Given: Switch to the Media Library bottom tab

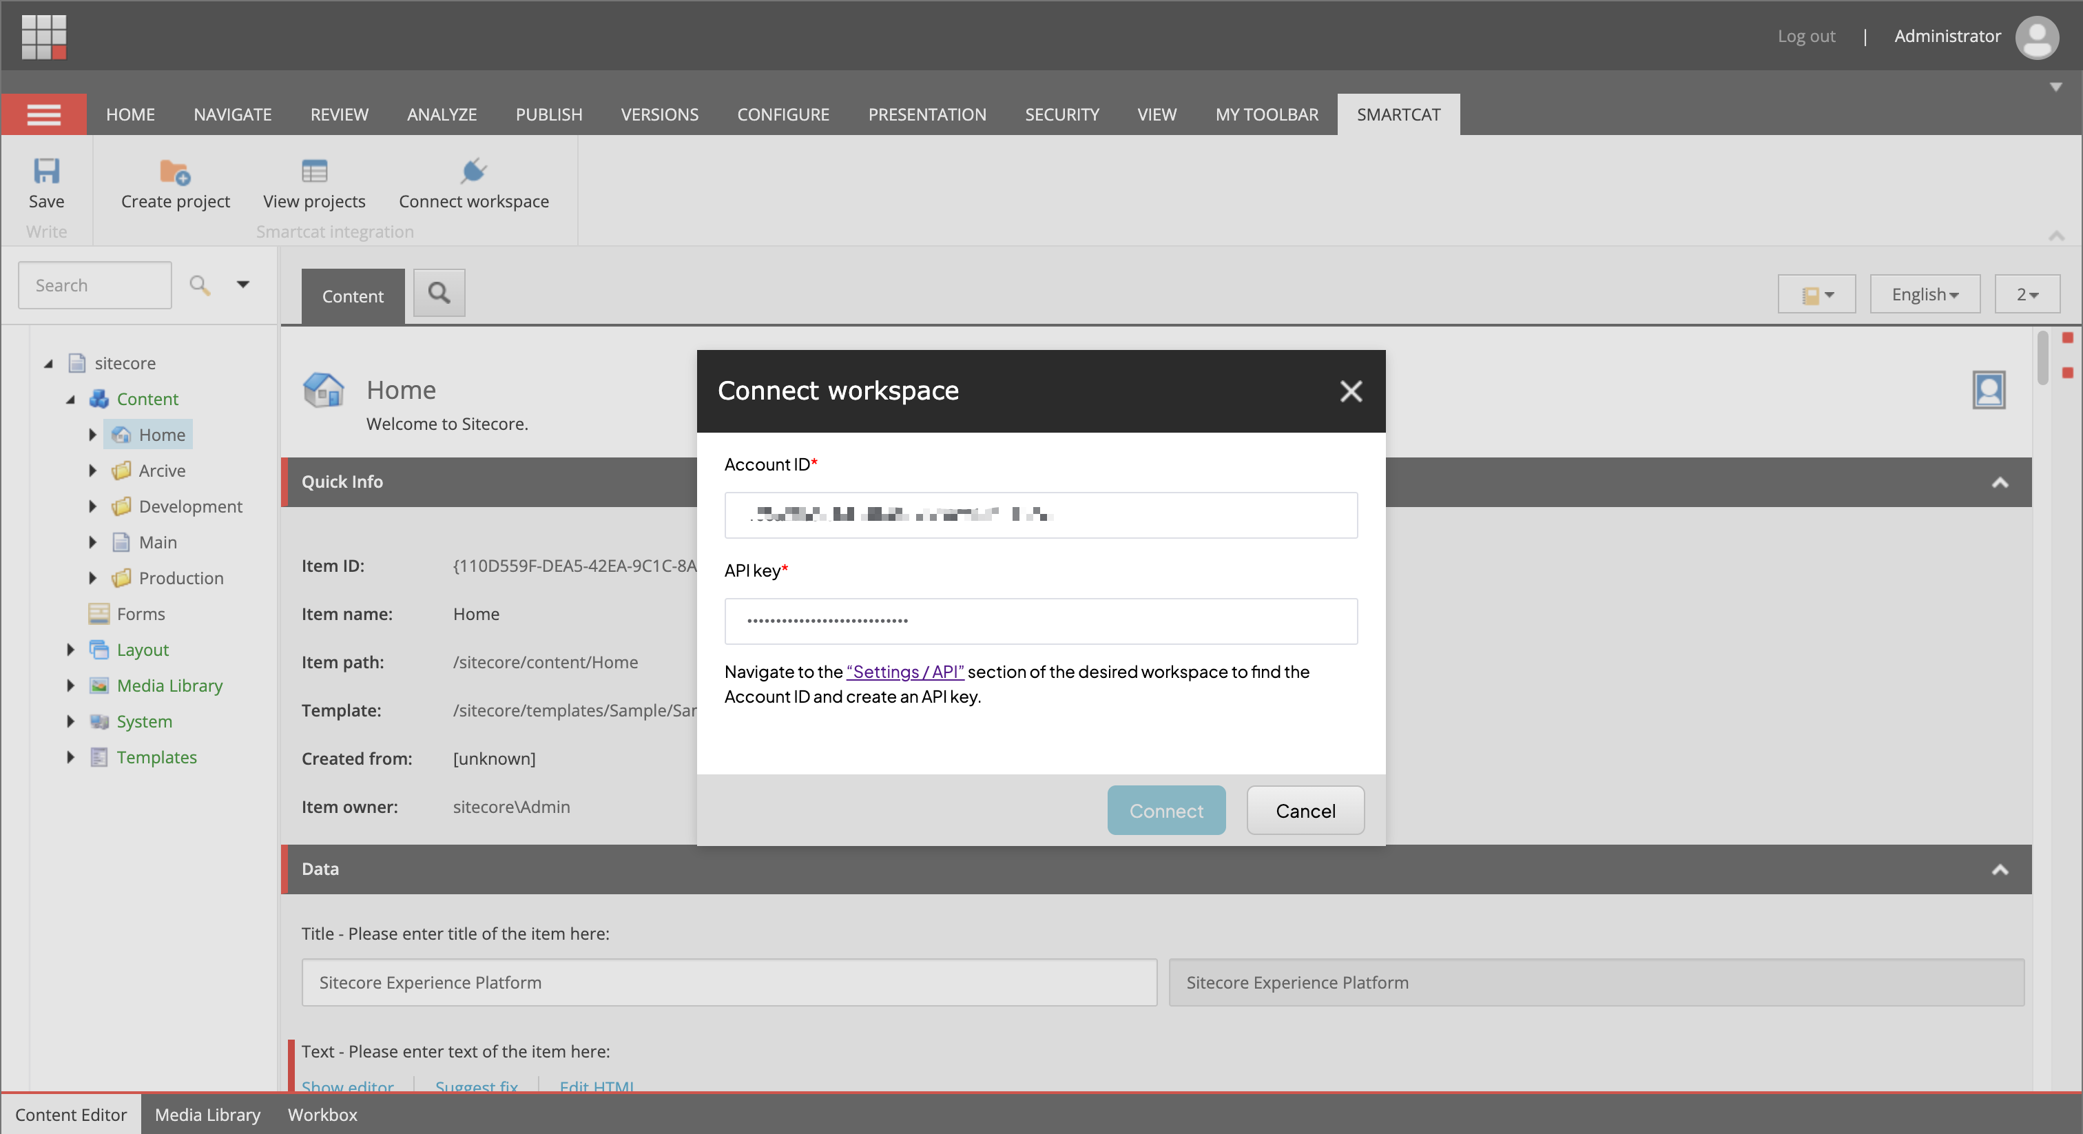Looking at the screenshot, I should pos(207,1115).
